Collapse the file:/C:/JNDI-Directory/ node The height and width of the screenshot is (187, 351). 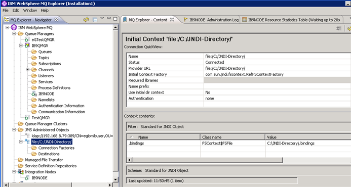21,142
